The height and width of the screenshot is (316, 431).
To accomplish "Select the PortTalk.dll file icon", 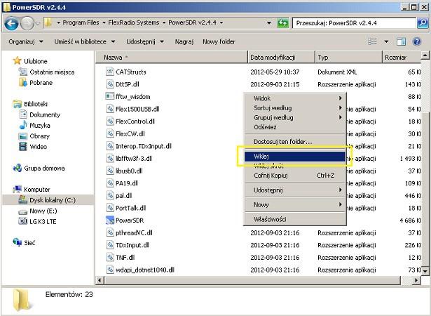I will coord(110,208).
